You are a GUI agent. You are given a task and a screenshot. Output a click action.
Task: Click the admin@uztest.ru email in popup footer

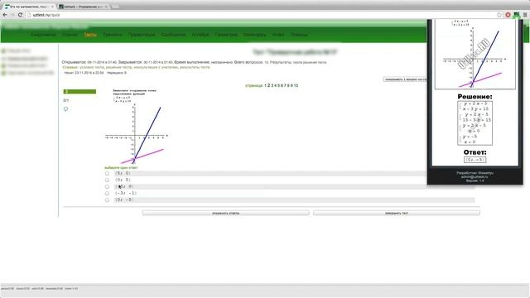click(x=475, y=176)
